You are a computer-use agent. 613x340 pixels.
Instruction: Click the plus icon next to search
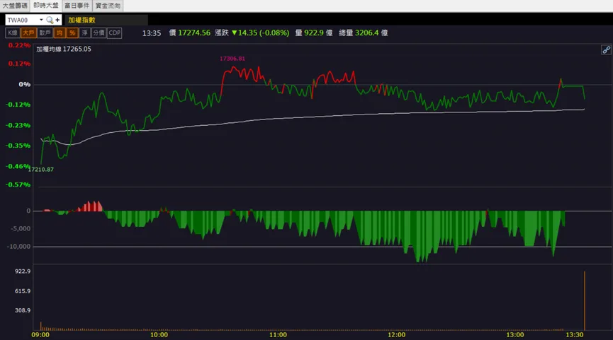point(57,20)
